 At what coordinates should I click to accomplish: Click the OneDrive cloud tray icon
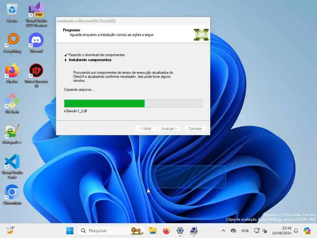233,231
